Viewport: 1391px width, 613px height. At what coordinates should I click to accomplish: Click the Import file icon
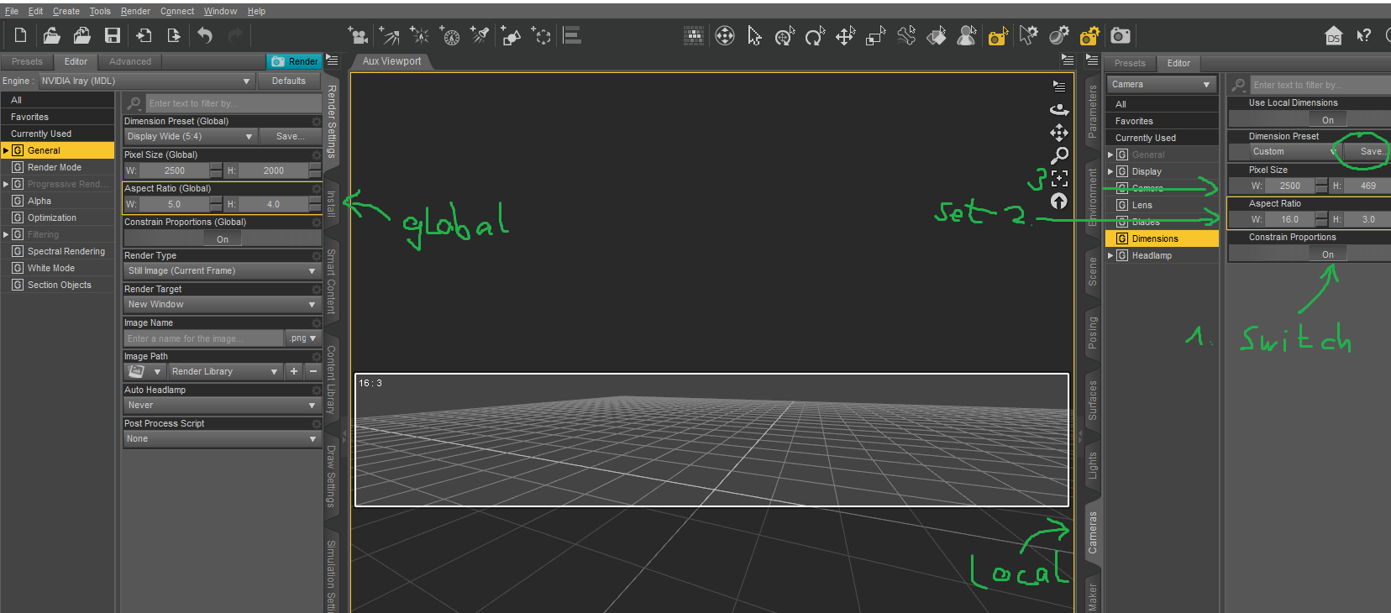tap(144, 35)
